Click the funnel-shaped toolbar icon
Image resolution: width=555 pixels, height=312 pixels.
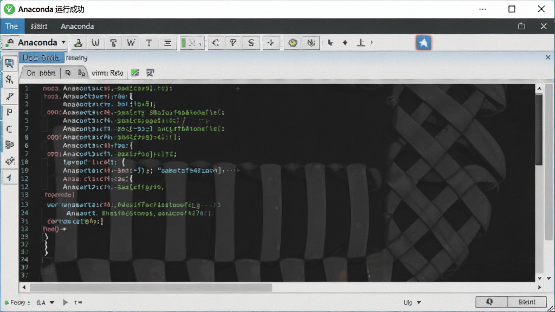(233, 43)
